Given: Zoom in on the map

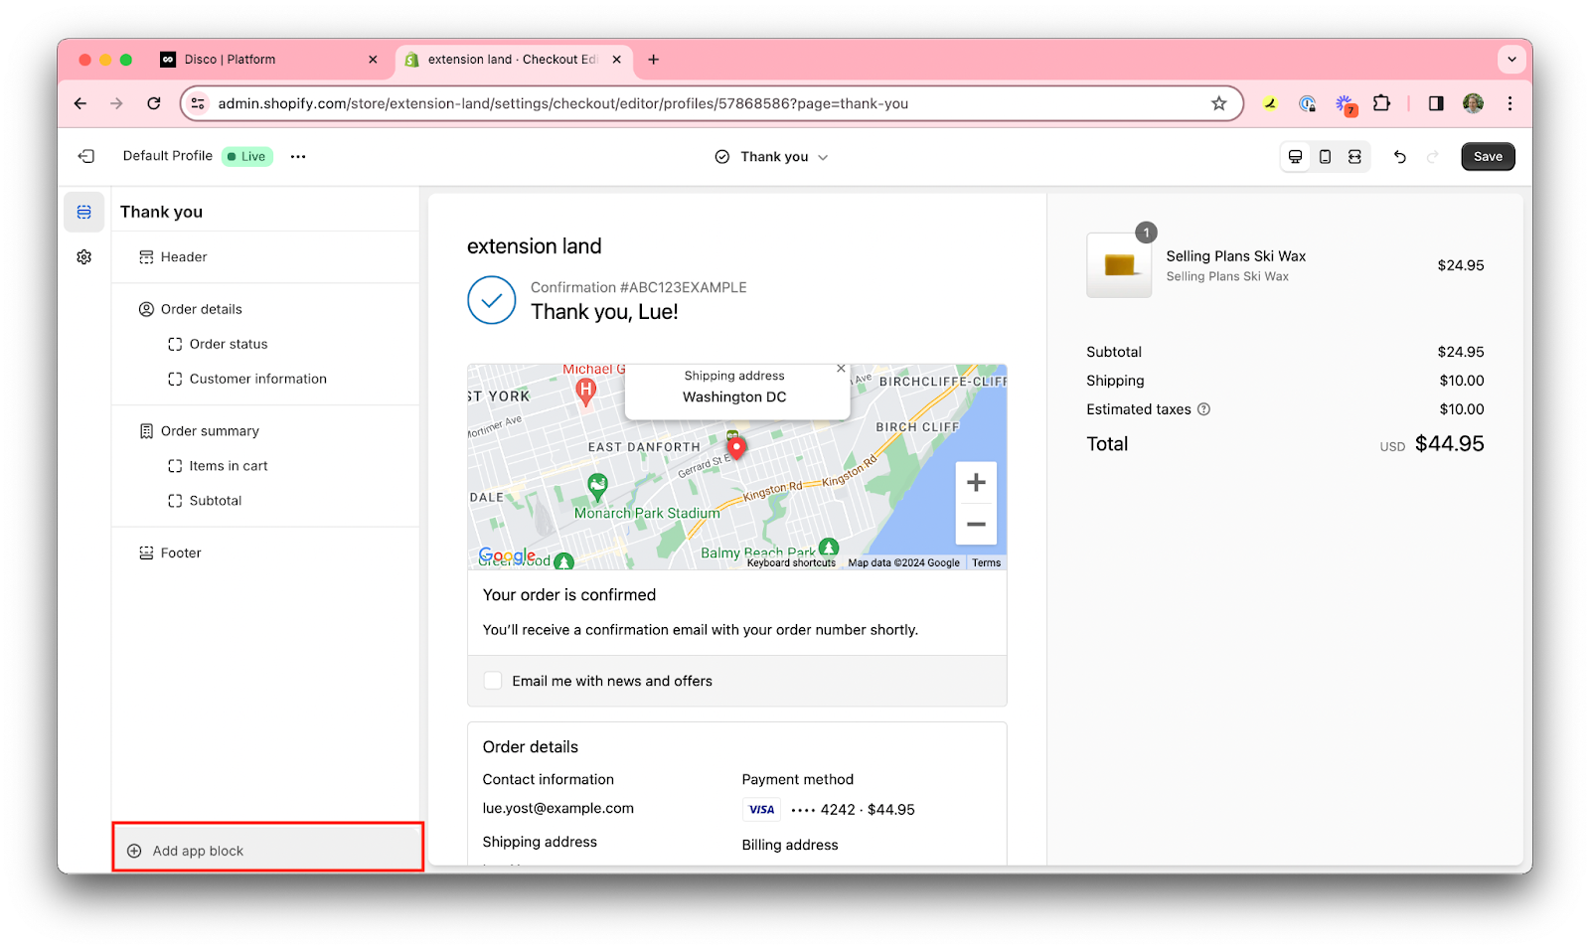Looking at the screenshot, I should 976,483.
